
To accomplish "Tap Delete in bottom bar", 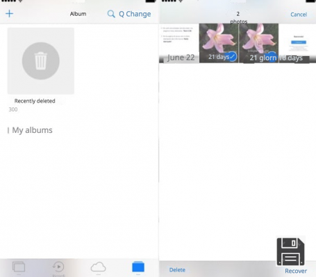I will 177,270.
